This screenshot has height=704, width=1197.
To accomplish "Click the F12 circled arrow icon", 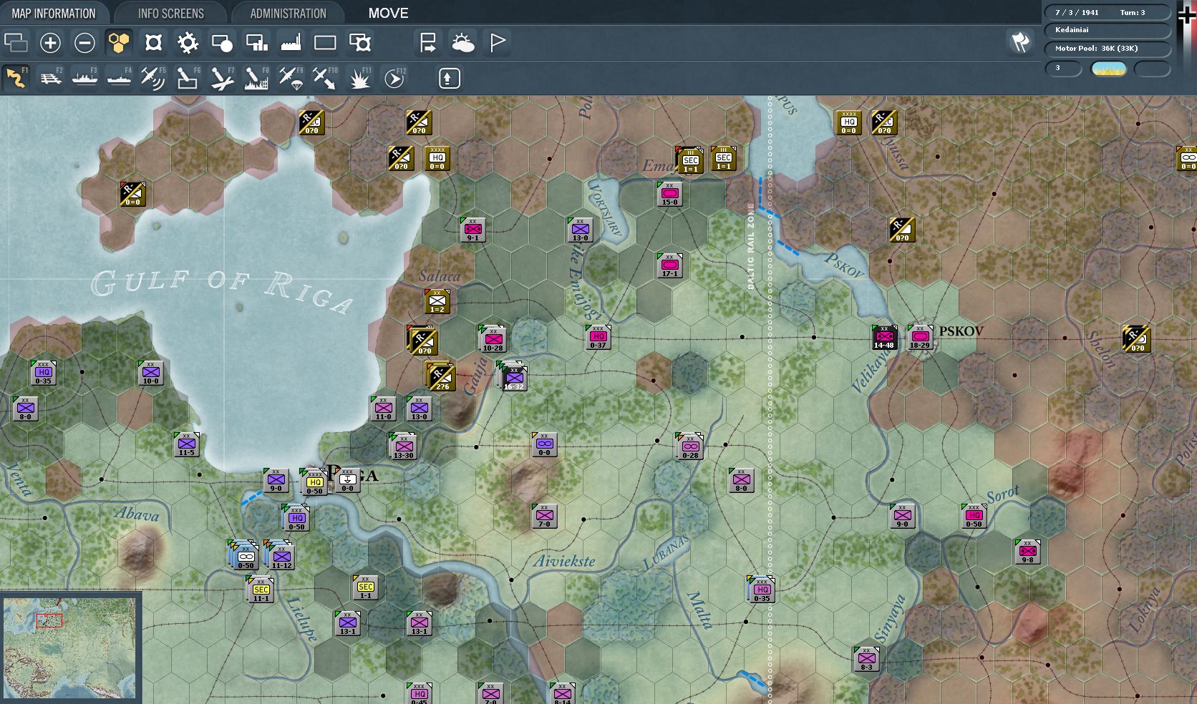I will click(394, 78).
